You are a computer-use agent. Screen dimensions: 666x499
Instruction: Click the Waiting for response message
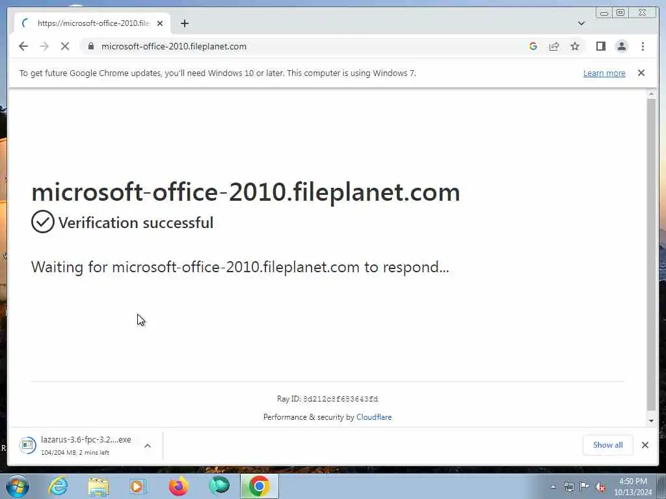(240, 267)
